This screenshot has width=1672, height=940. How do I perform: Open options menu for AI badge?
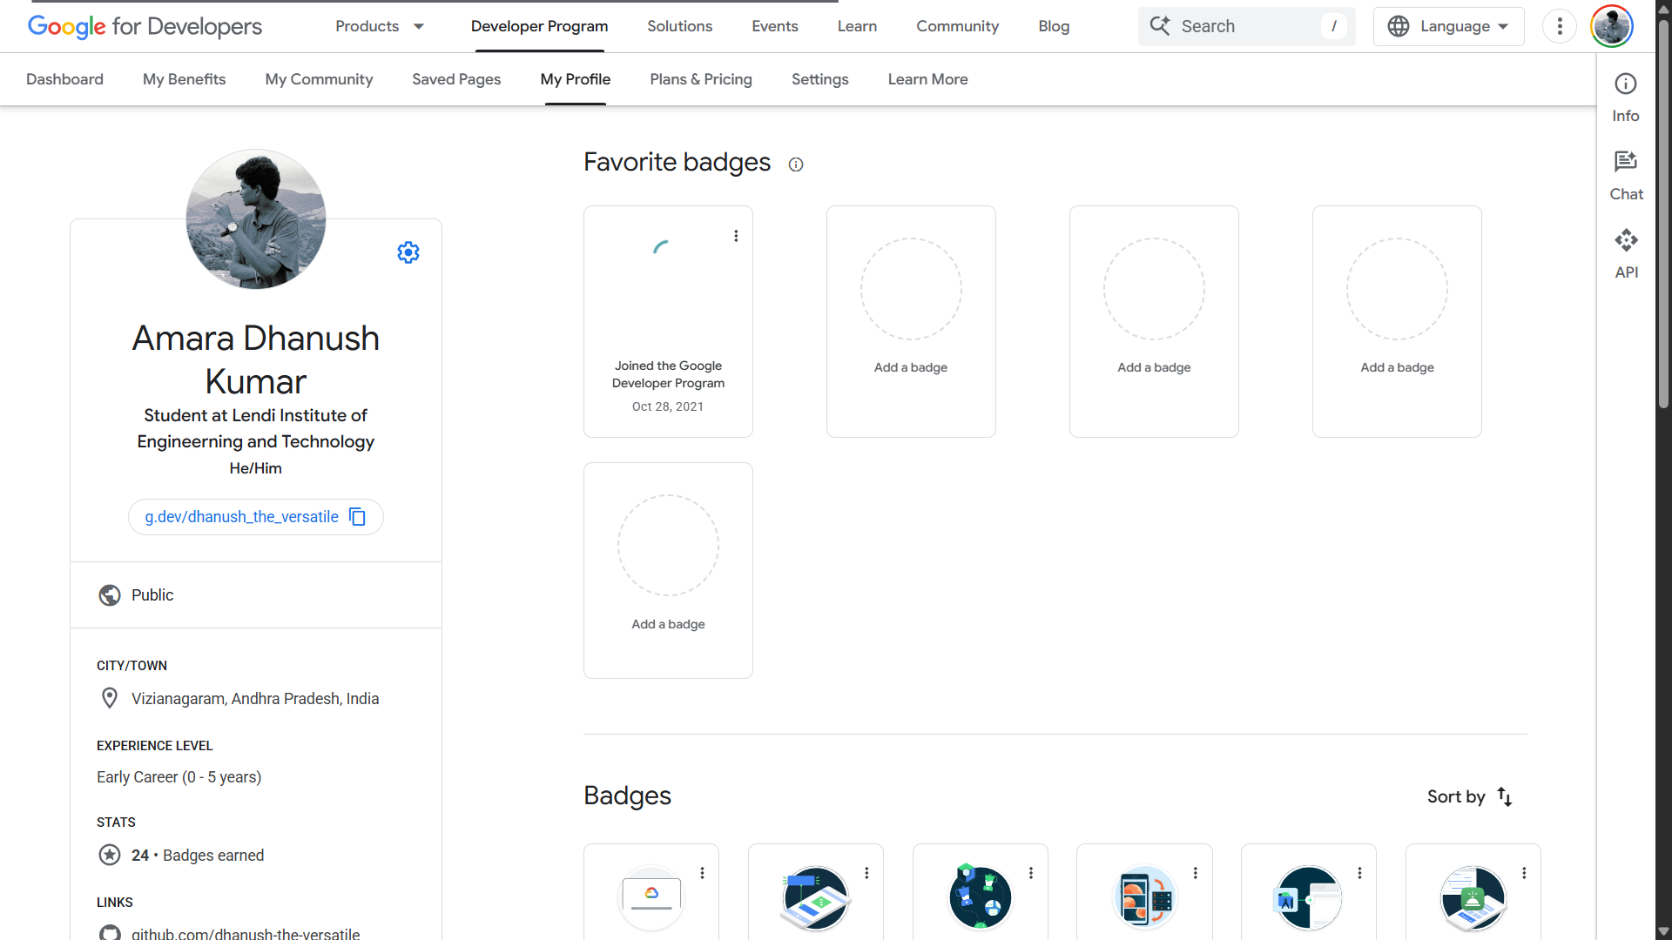[1359, 873]
